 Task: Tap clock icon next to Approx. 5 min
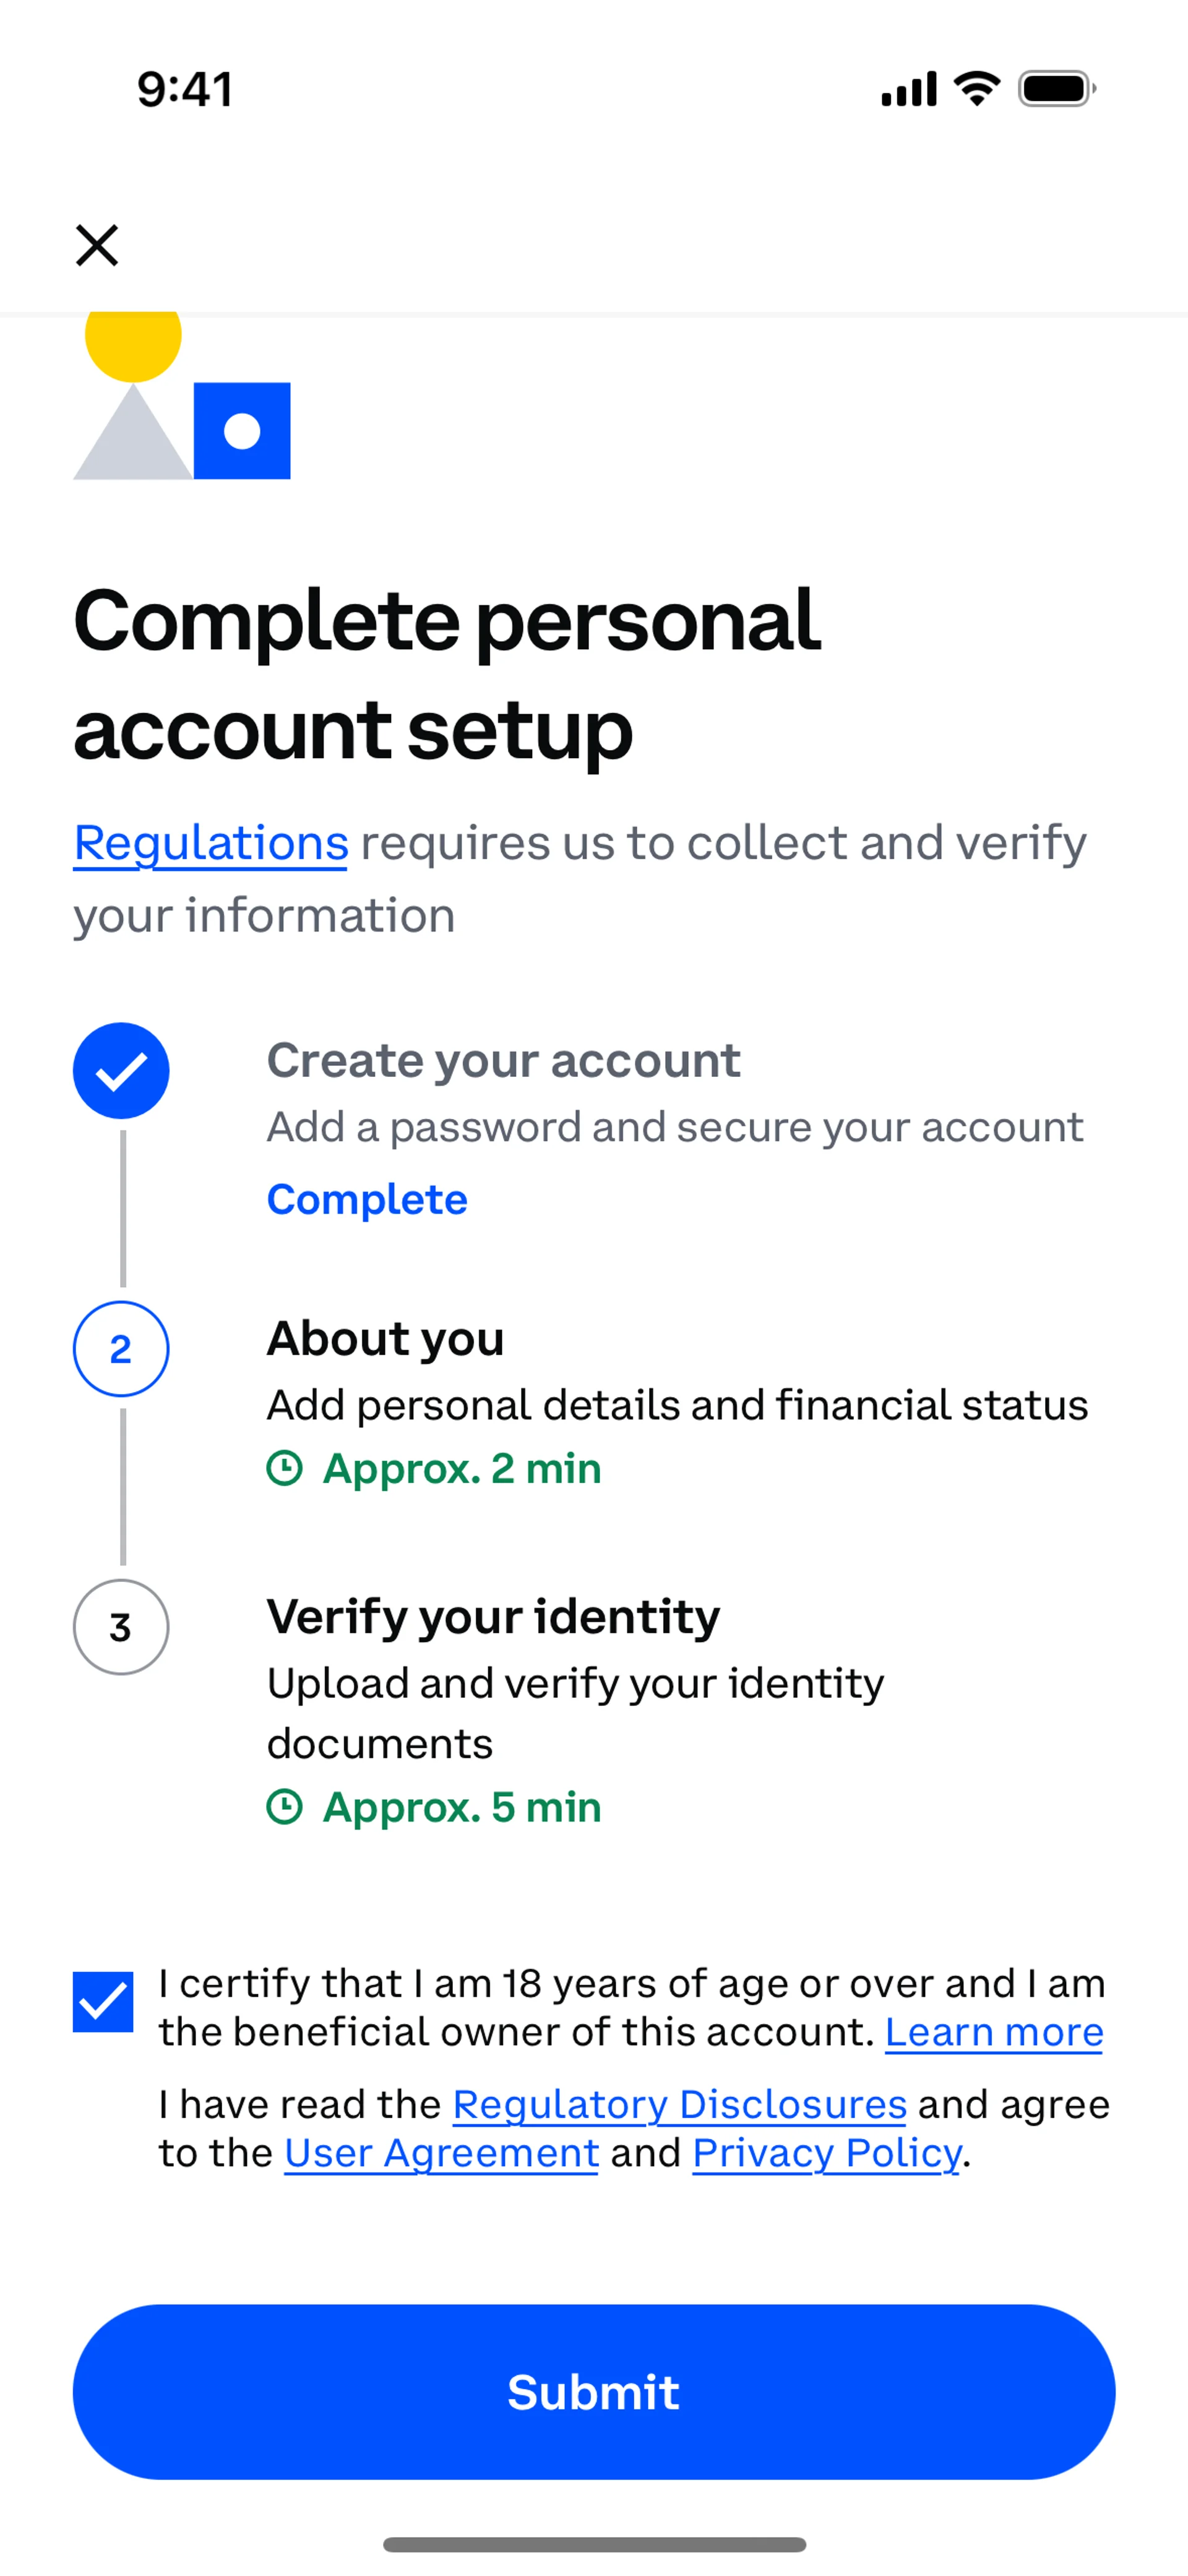[x=285, y=1806]
